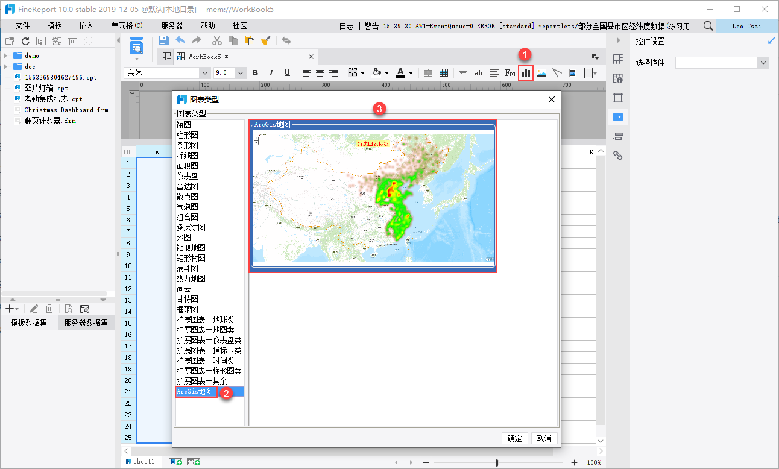Insert a formula with the F(x) icon
779x469 pixels.
click(x=510, y=73)
